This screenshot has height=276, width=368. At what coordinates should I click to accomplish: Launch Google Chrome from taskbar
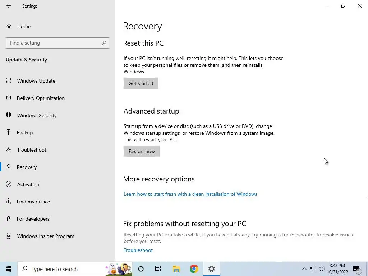pyautogui.click(x=194, y=269)
